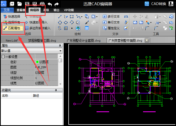Click the Redo arrow icon
Screen dimensions: 176x126
57,4
